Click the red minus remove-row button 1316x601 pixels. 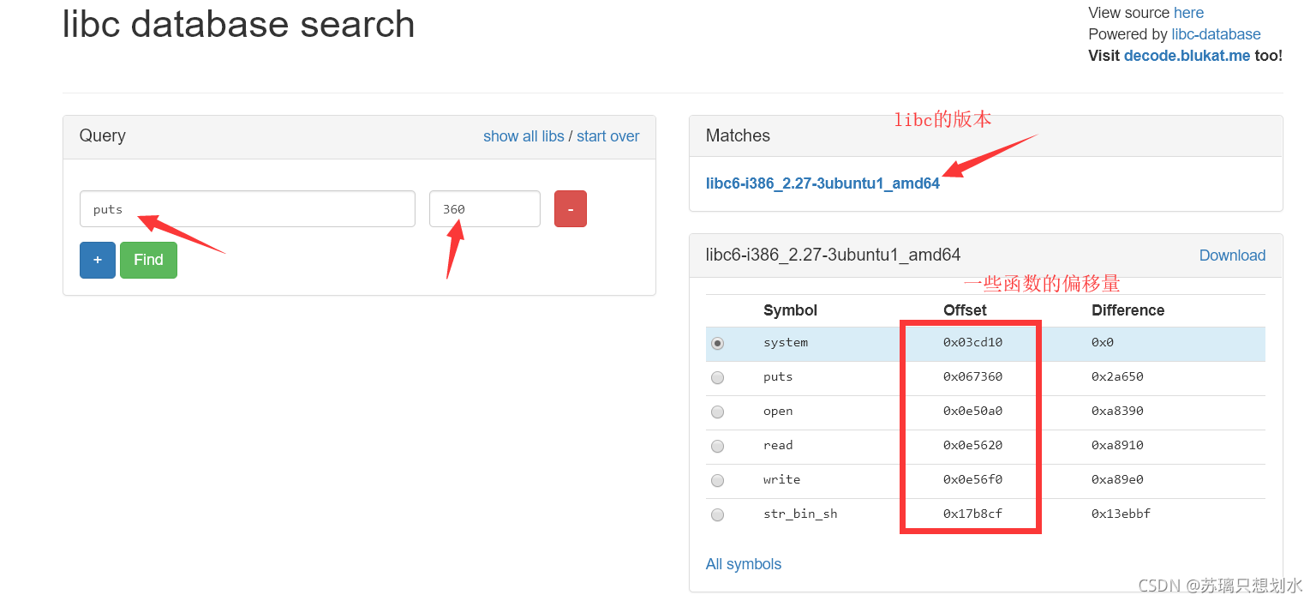point(571,209)
